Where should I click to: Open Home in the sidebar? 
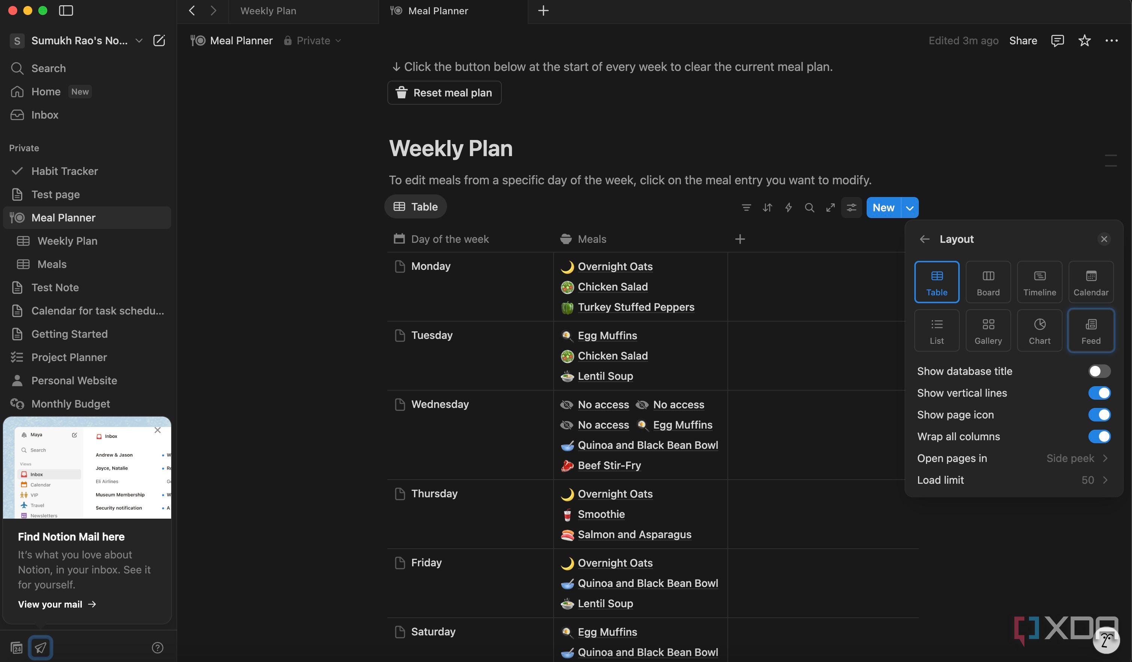pyautogui.click(x=87, y=92)
